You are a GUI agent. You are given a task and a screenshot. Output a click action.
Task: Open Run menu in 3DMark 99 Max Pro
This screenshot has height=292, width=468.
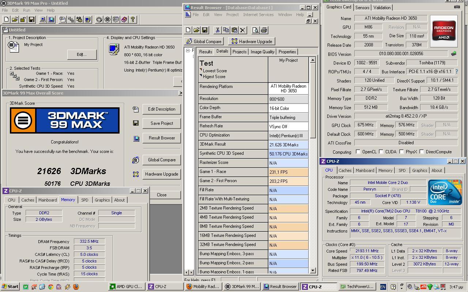pos(26,10)
